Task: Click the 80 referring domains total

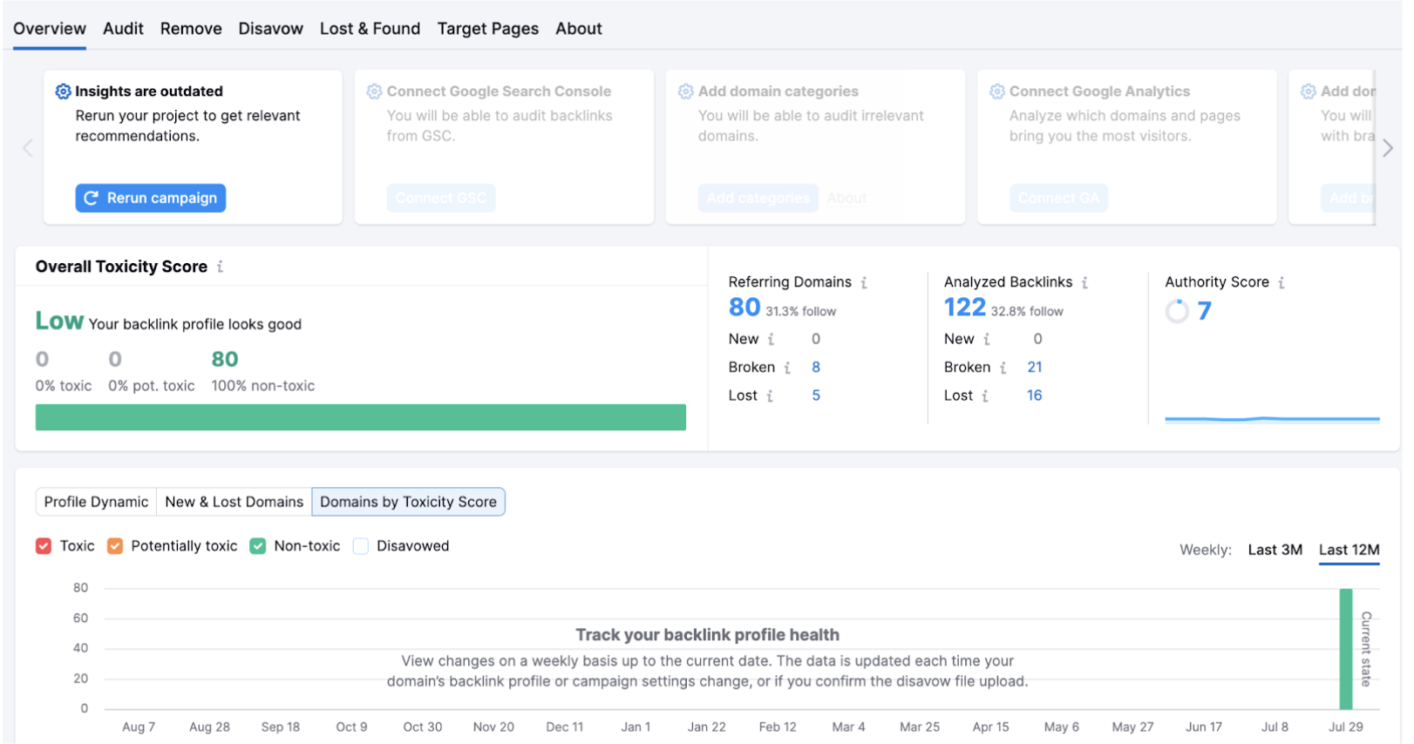Action: pyautogui.click(x=744, y=308)
